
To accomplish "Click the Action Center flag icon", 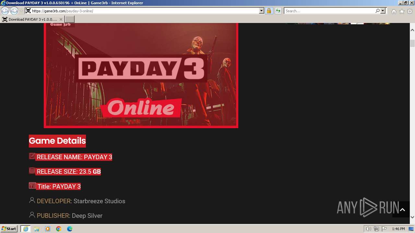I will [384, 229].
